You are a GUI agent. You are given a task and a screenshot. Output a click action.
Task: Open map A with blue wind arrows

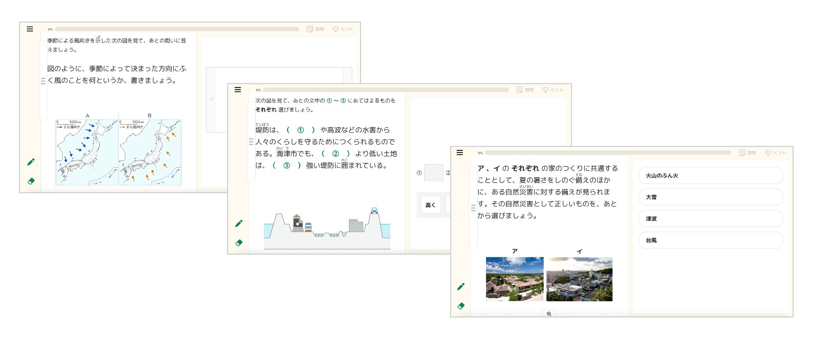(x=87, y=152)
